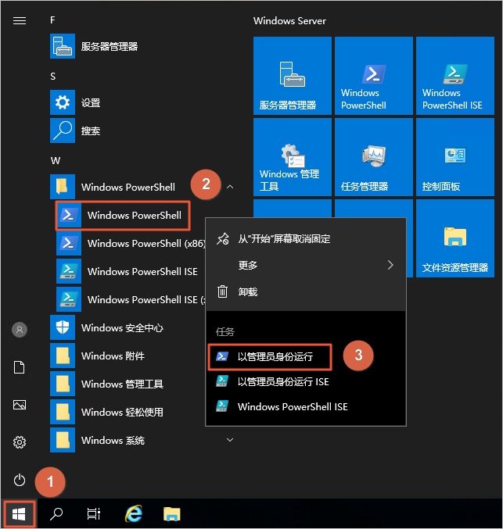Viewport: 503px width, 529px height.
Task: Open File Explorer from the taskbar
Action: pyautogui.click(x=172, y=513)
